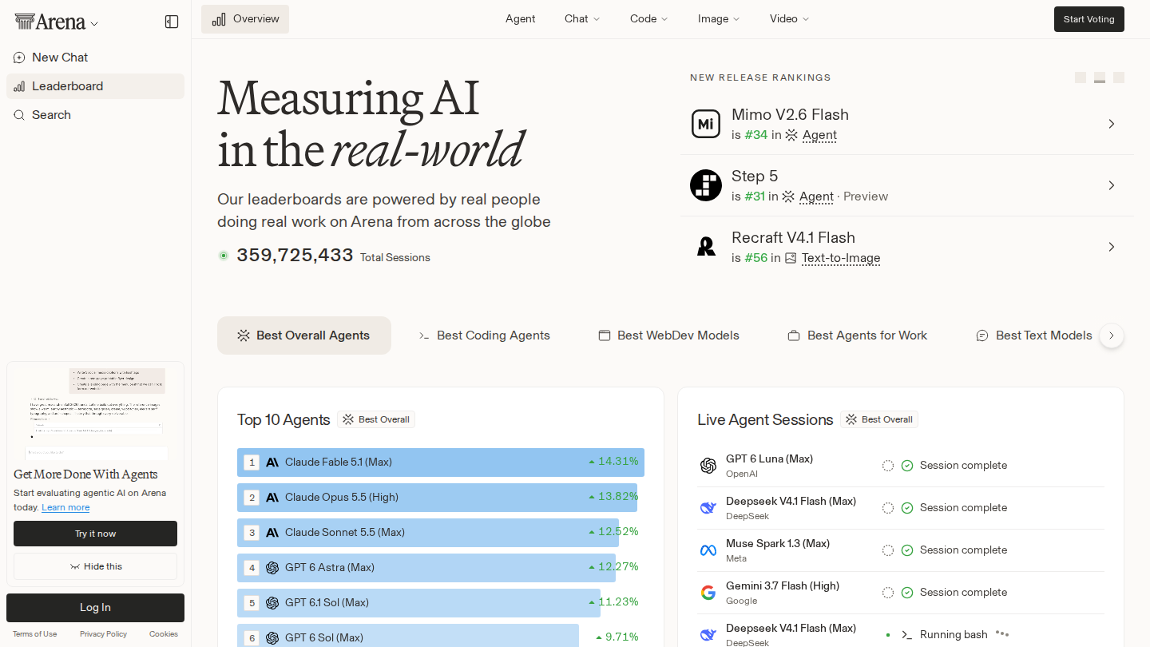Click the OpenAI logo in GPT 6 Luna session
Image resolution: width=1150 pixels, height=647 pixels.
(708, 466)
